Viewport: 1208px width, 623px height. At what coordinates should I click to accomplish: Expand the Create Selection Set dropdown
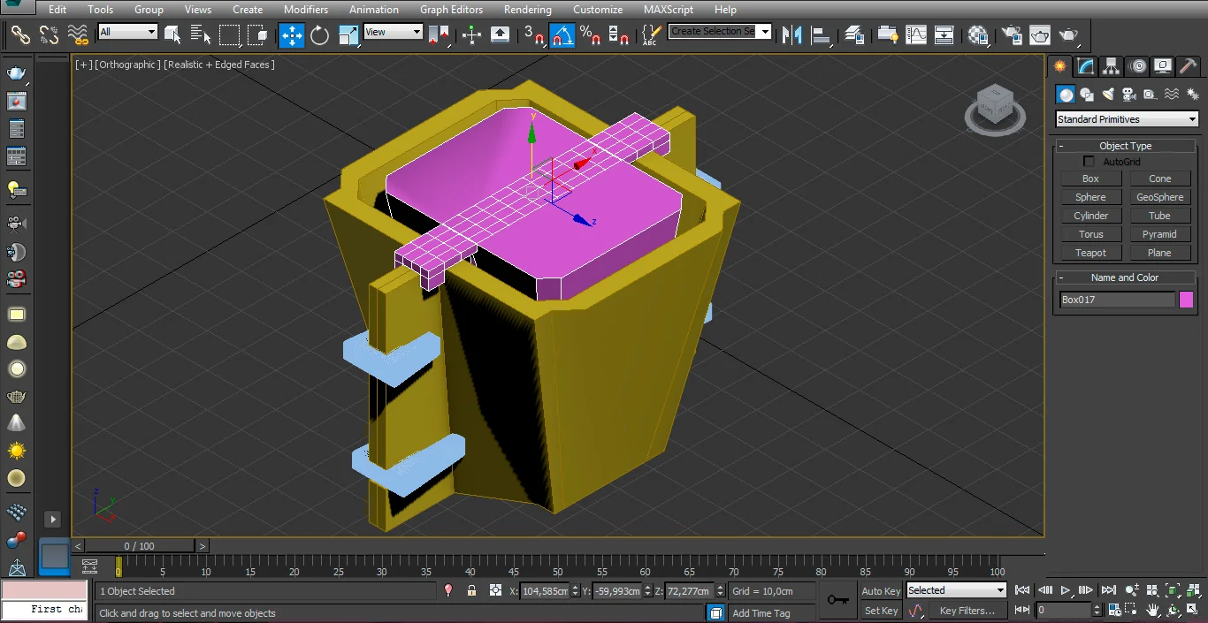point(765,32)
